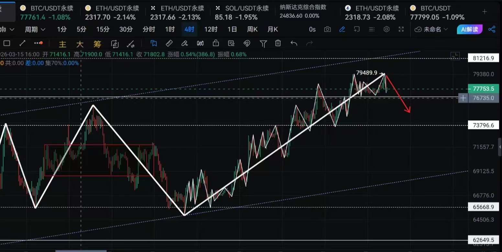Expand the chart type candlestick dropdown

pos(7,29)
